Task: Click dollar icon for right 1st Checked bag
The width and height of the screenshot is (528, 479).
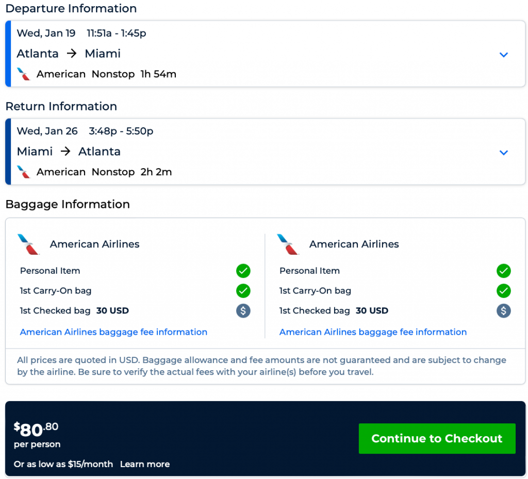Action: [x=503, y=311]
